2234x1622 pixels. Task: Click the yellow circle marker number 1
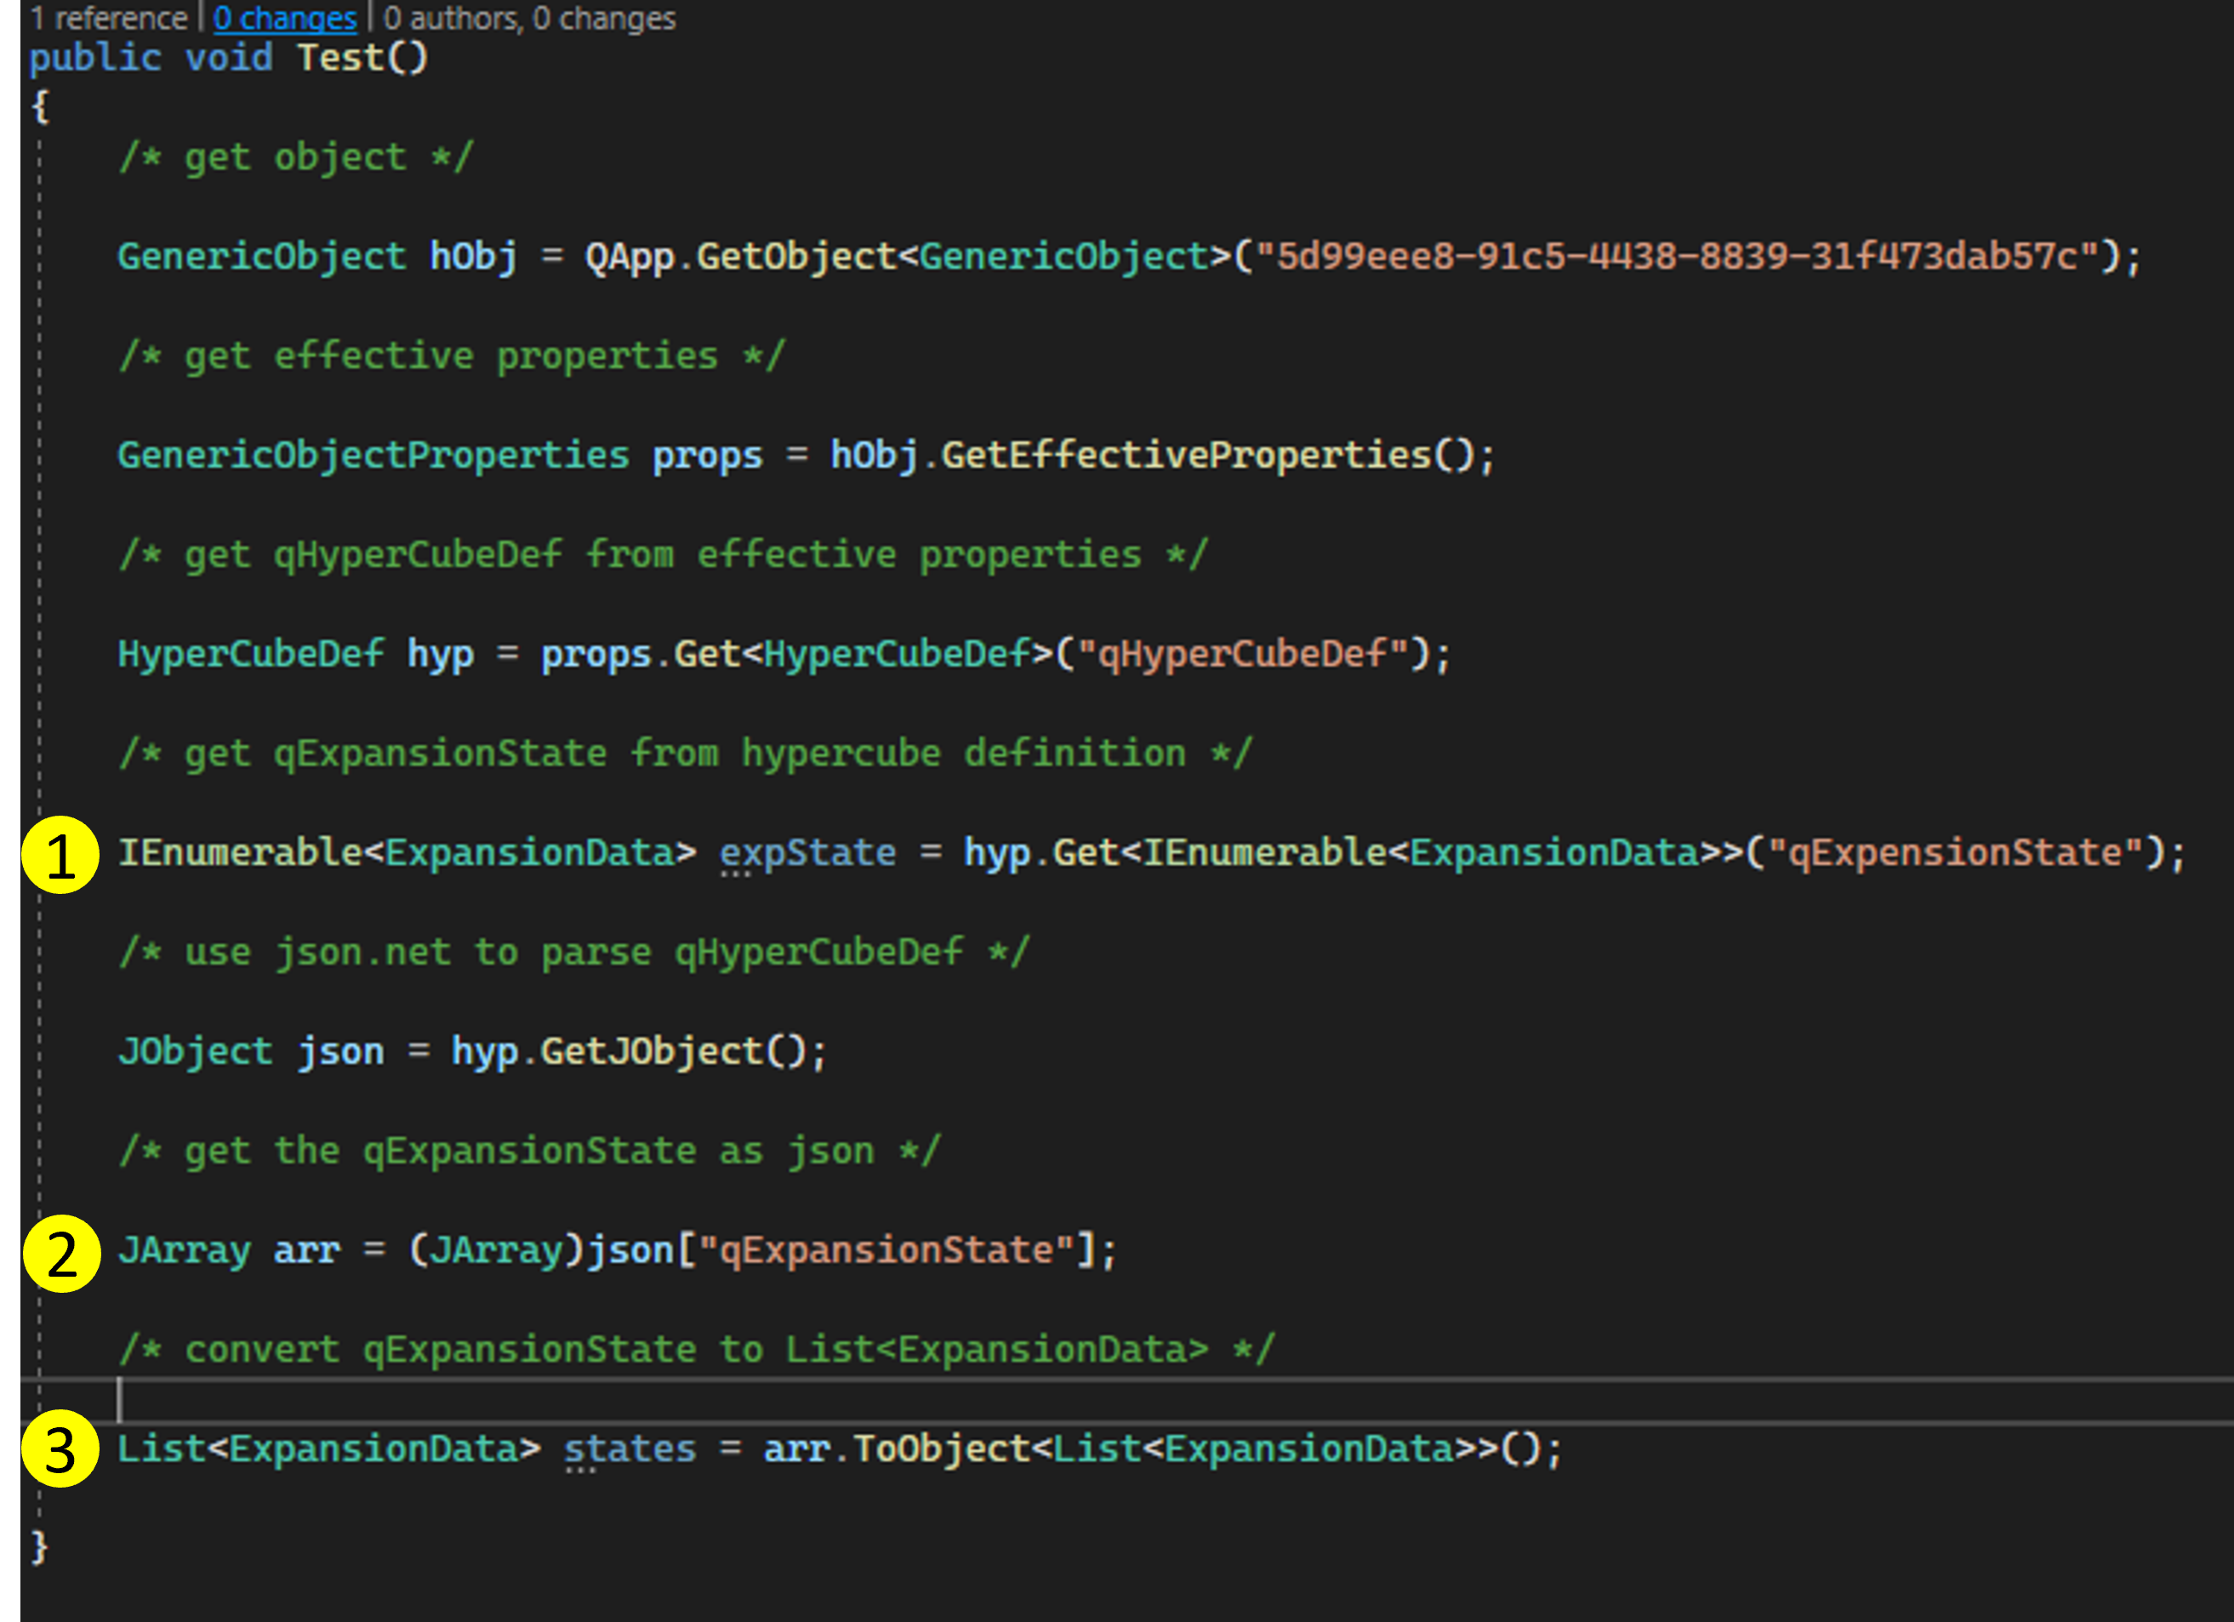(60, 855)
